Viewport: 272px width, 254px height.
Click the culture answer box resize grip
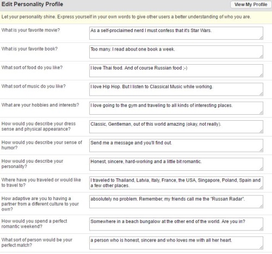tap(261, 206)
